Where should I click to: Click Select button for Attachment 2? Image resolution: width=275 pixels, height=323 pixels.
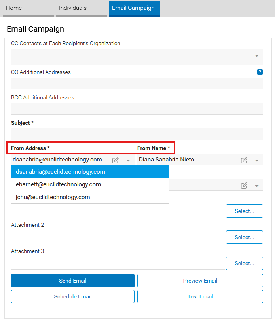(x=244, y=237)
